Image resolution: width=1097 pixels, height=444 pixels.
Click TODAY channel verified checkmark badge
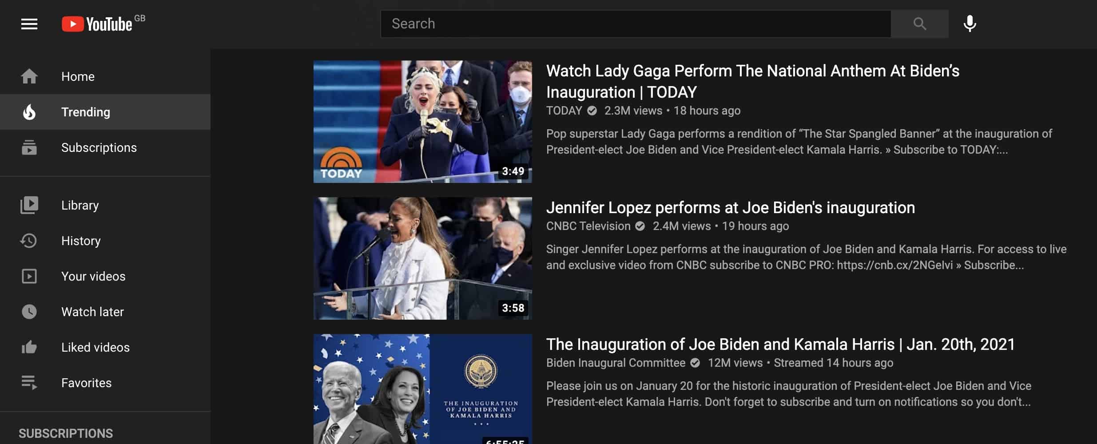(592, 111)
